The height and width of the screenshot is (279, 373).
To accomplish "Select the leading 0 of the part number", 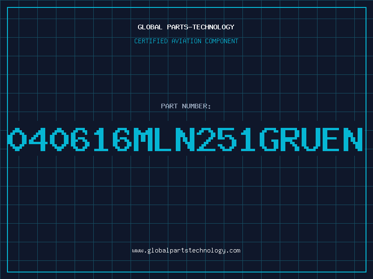I will [x=17, y=139].
